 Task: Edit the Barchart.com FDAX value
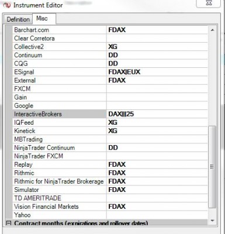pos(157,30)
